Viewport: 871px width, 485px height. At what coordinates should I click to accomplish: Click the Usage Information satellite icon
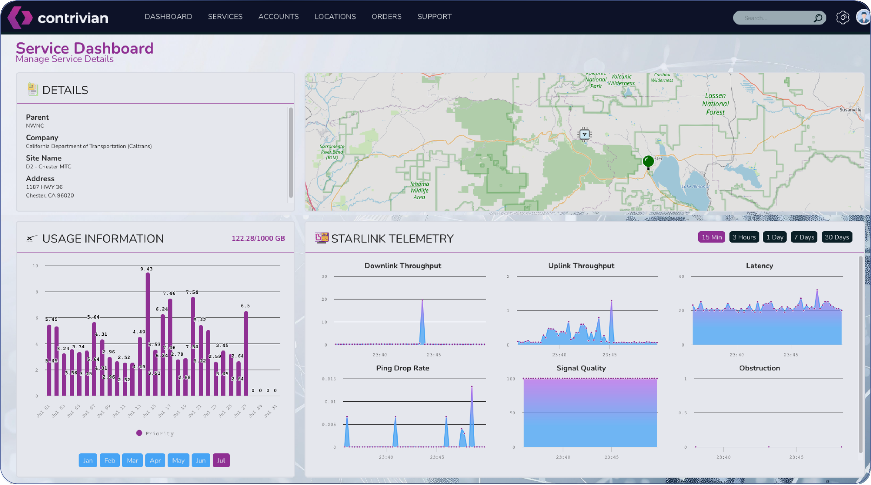32,238
